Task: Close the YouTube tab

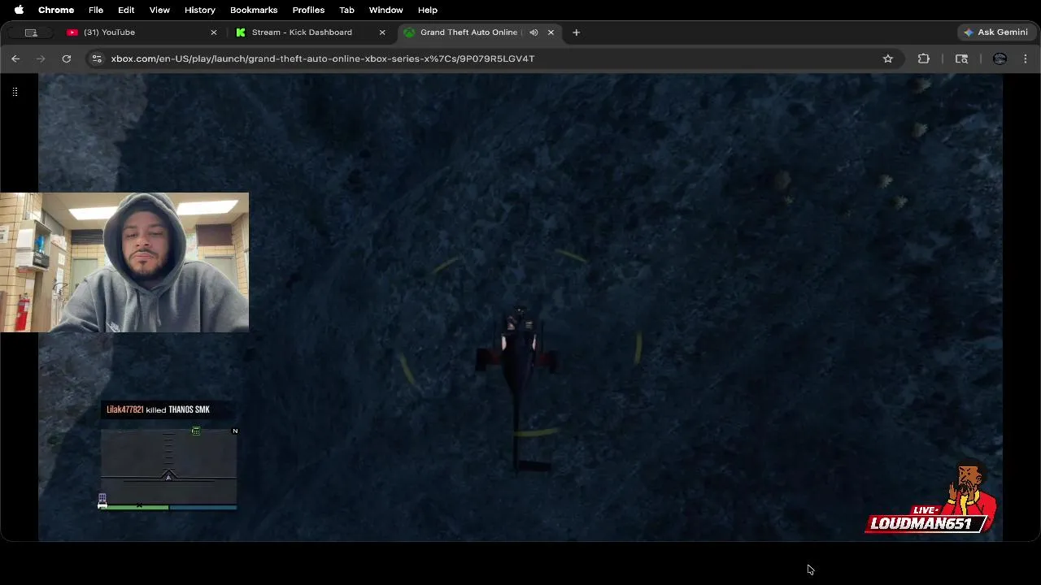Action: click(214, 32)
